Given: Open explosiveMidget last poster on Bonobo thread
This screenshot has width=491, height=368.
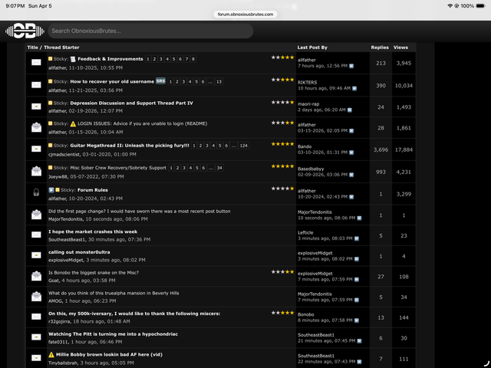Looking at the screenshot, I should click(315, 274).
